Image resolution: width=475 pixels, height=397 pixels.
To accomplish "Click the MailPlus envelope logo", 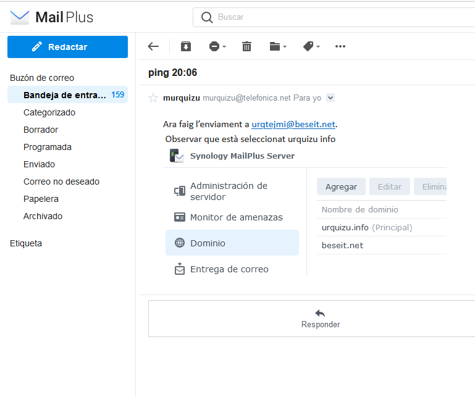I will coord(19,17).
